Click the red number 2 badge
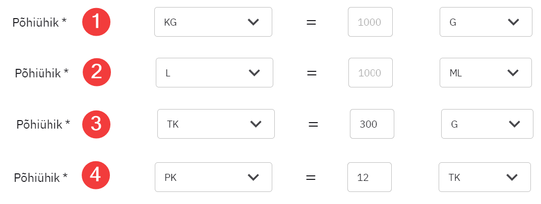Screen dimensions: 541x204 coord(96,73)
